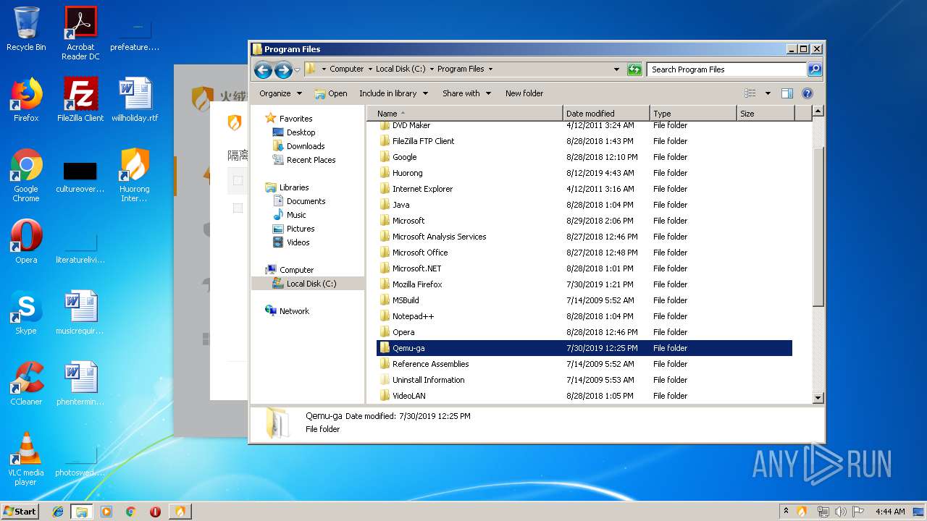Sort by Name column header
The image size is (927, 521).
(465, 114)
